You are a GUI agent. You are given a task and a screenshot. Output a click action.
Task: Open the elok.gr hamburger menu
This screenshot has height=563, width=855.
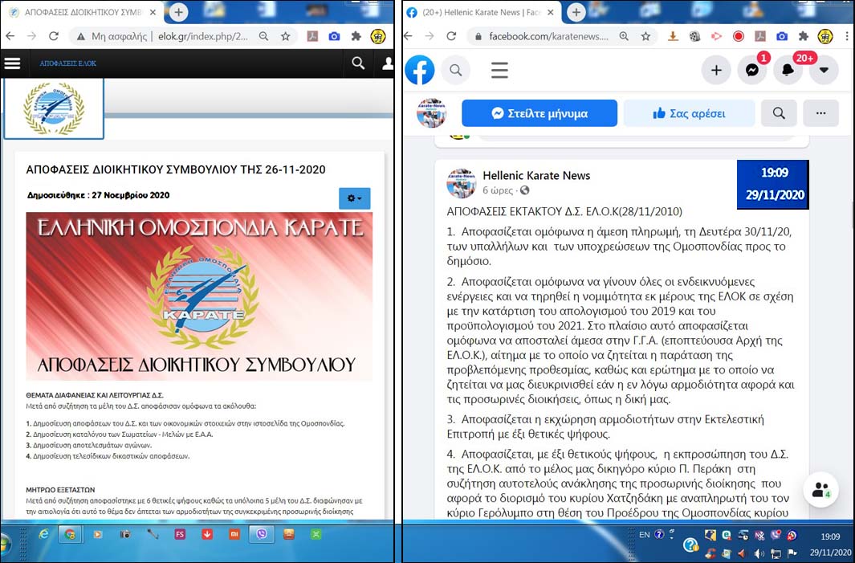click(x=12, y=63)
